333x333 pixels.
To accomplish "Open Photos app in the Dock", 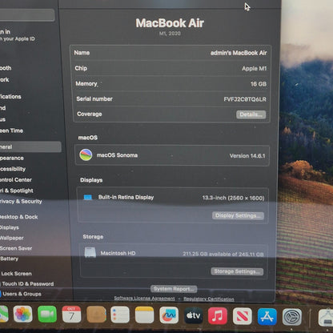I will (23, 314).
